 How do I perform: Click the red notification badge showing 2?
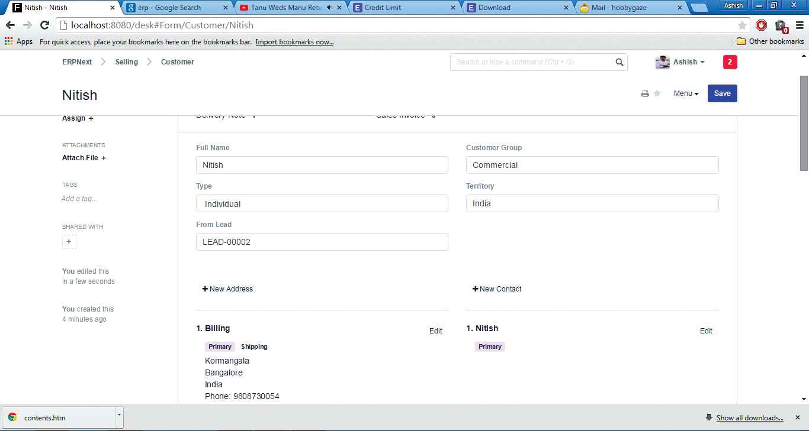[730, 62]
